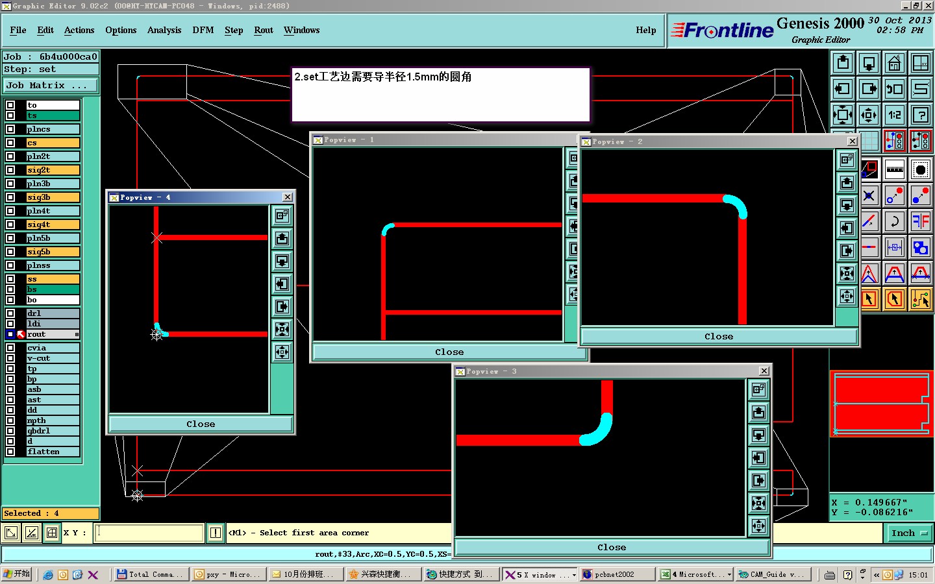Screen dimensions: 935x584
Task: Toggle the 'flatten' layer checkbox
Action: tap(10, 452)
